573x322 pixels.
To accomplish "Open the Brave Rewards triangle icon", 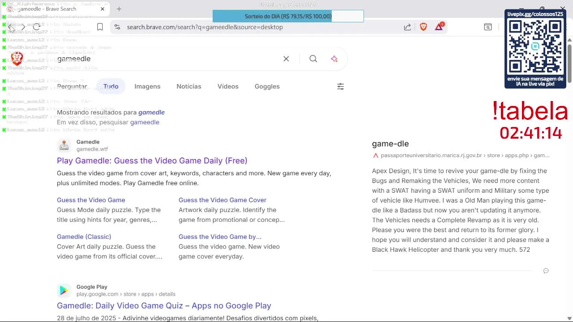I will pos(439,27).
